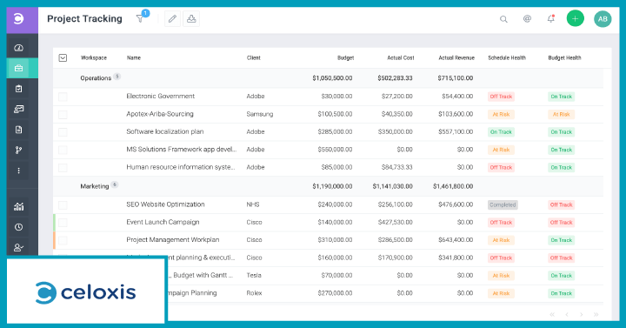Check the Software localization plan checkbox
This screenshot has height=328, width=626.
tap(63, 132)
